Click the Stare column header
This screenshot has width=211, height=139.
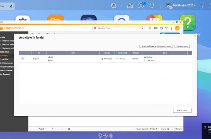(x=165, y=53)
